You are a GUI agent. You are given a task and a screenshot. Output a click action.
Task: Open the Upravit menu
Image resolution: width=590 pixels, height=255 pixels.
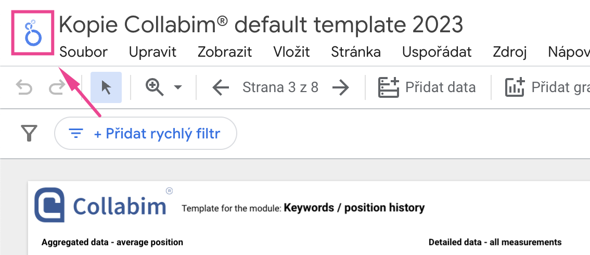click(x=153, y=52)
